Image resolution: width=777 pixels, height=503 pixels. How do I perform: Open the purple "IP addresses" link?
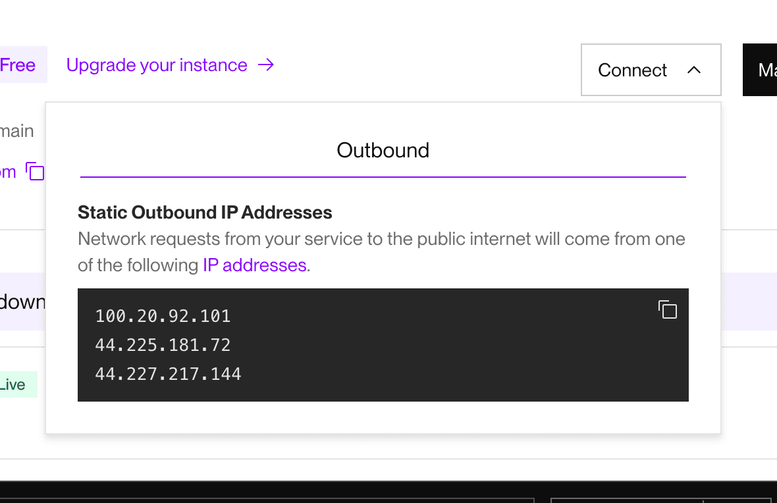pyautogui.click(x=254, y=265)
